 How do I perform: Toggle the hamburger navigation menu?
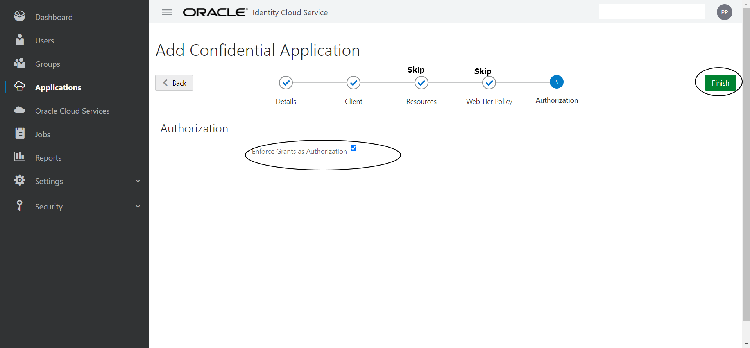167,12
